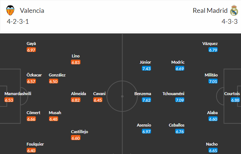Click Foulquier's 6.40 rating badge

[x=31, y=150]
